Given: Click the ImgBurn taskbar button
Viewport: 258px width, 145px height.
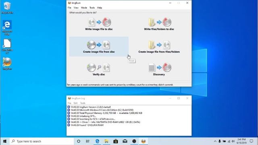Looking at the screenshot, I should (144, 141).
